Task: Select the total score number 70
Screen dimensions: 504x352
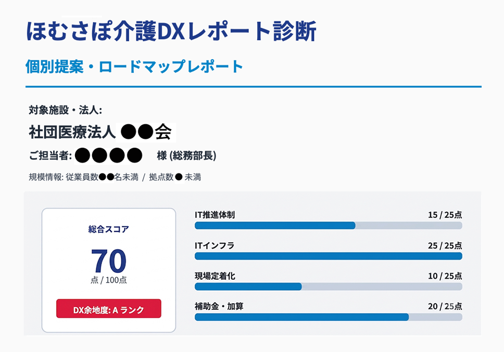Action: (x=109, y=261)
